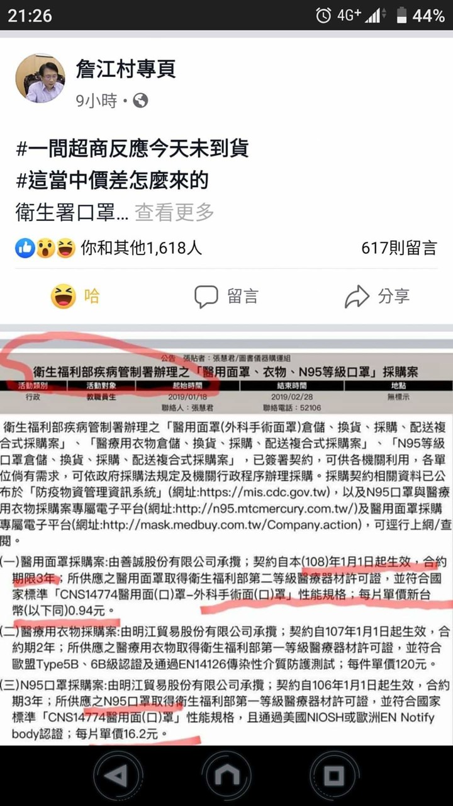The height and width of the screenshot is (806, 453).
Task: Tap the Android back navigation button
Action: (x=118, y=776)
